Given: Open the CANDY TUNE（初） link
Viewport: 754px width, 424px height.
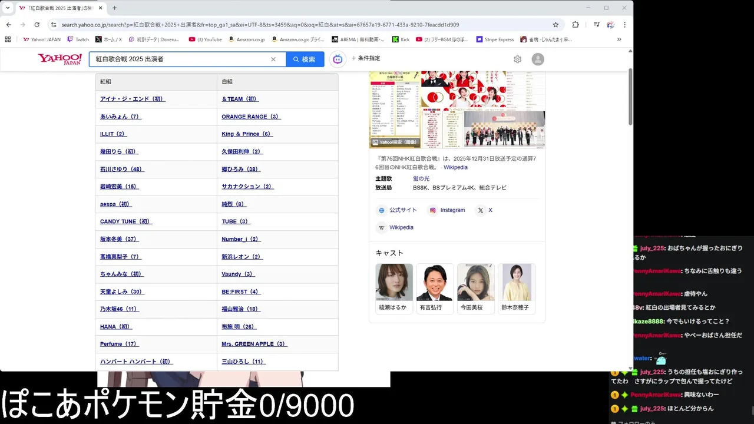Looking at the screenshot, I should (126, 221).
